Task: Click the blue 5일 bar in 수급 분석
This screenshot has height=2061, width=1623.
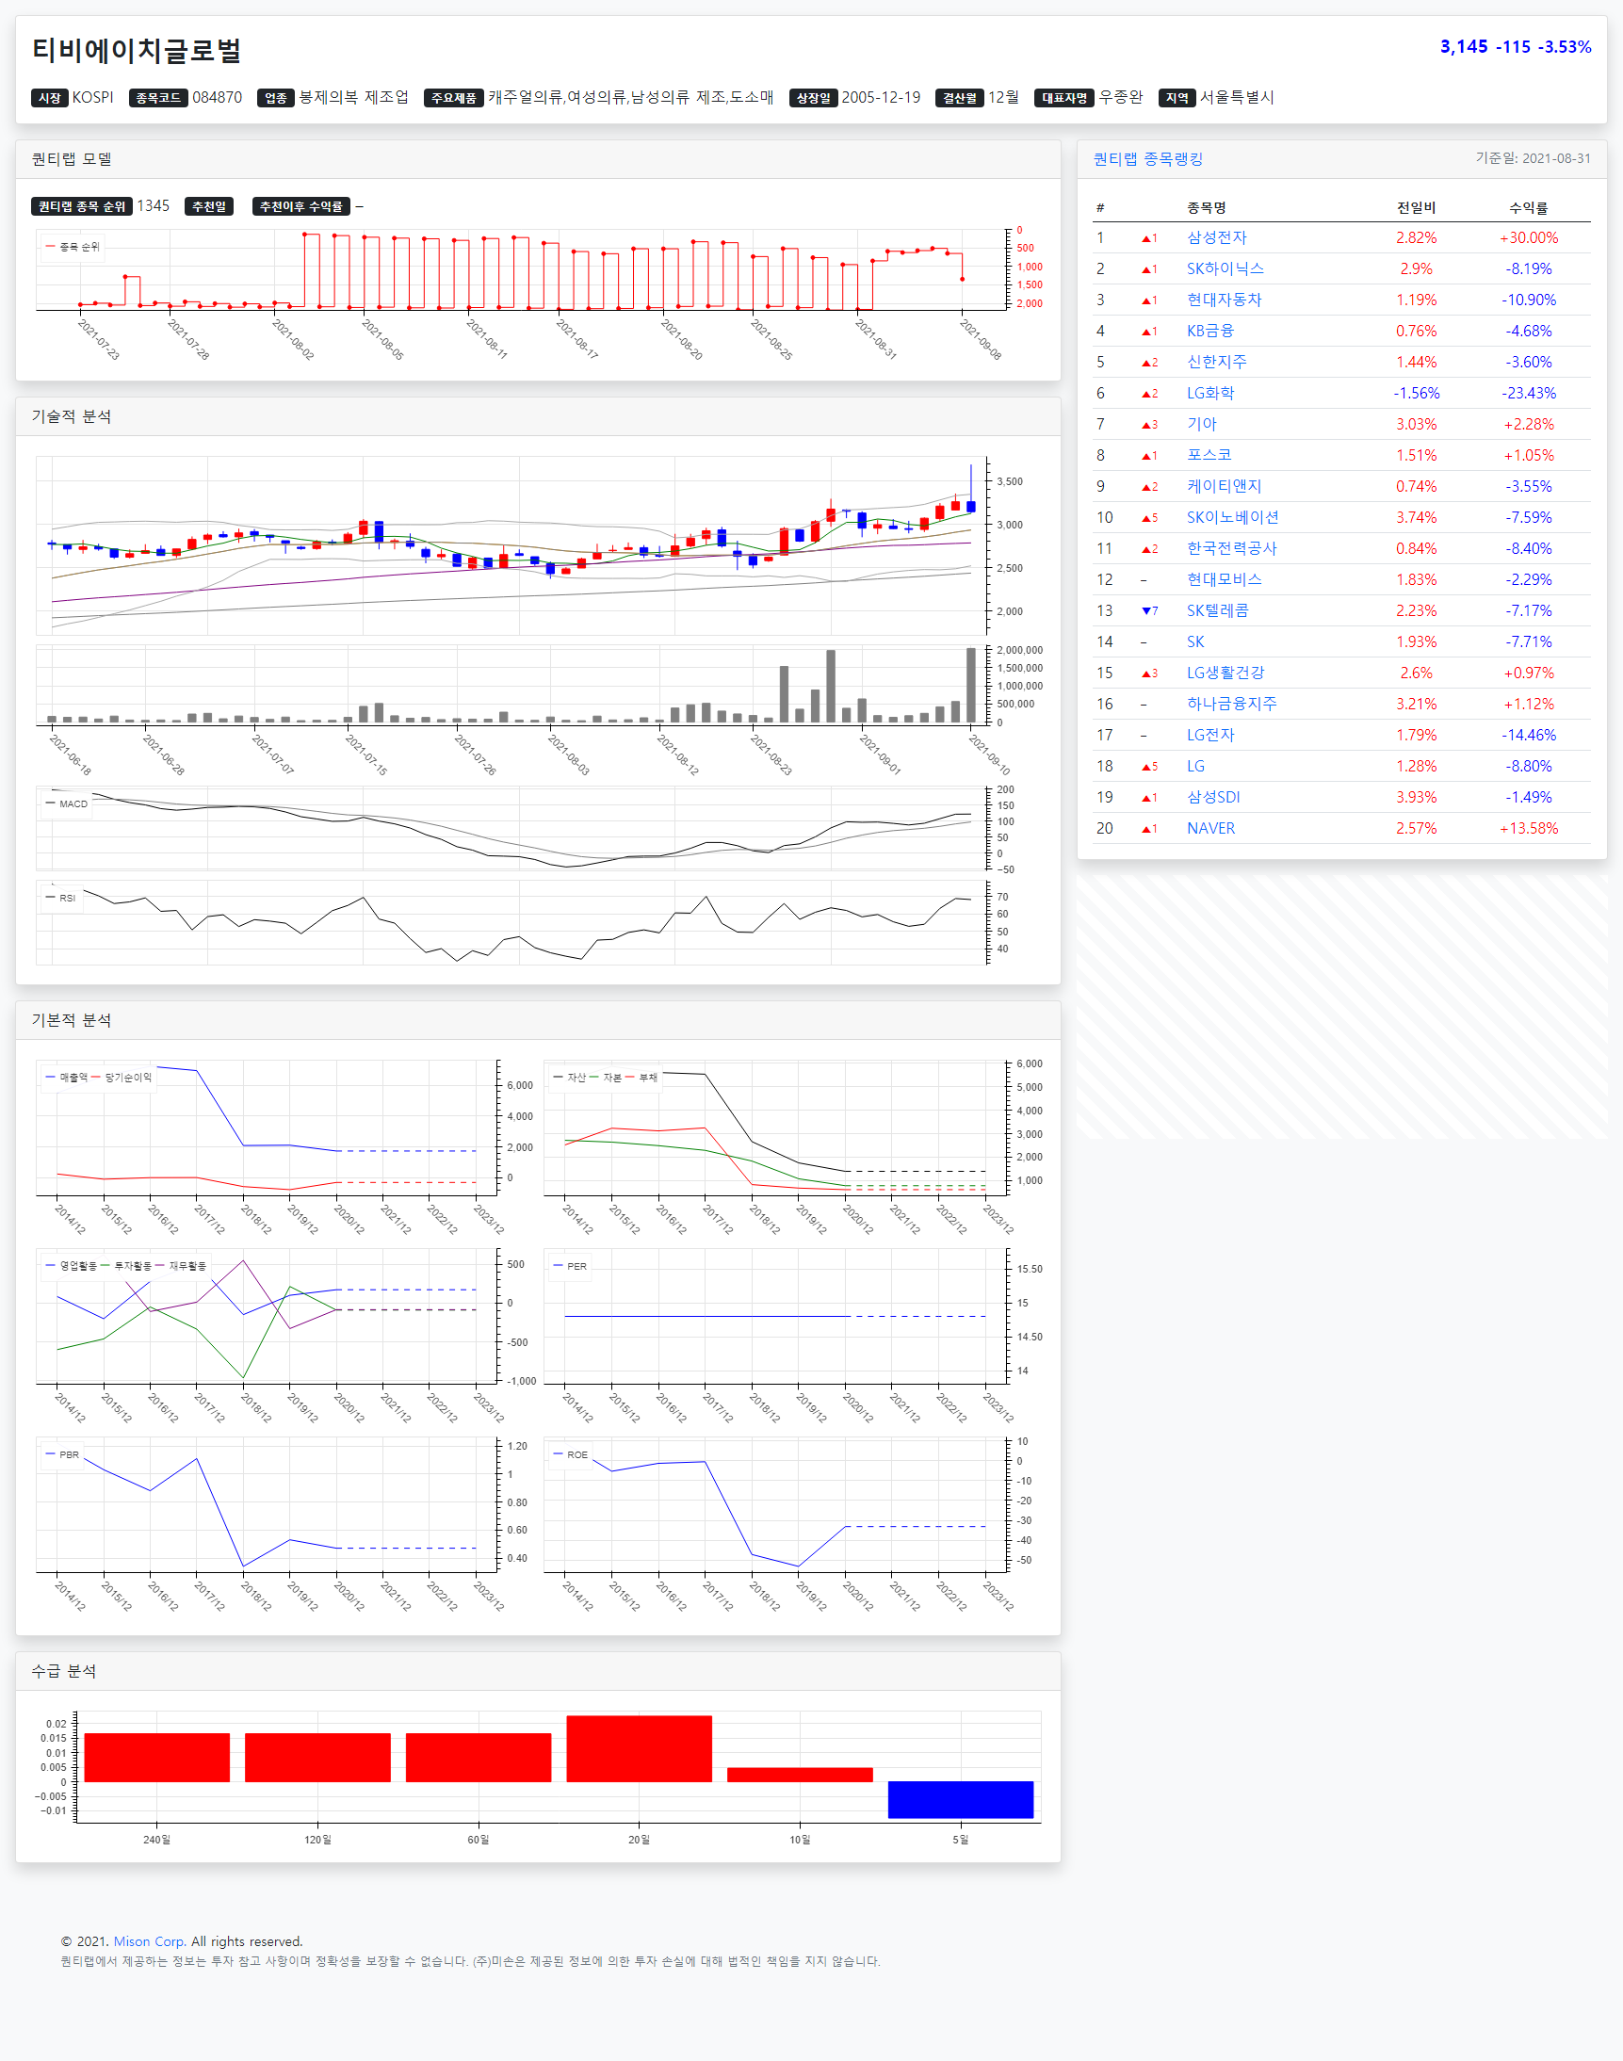Action: (960, 1799)
